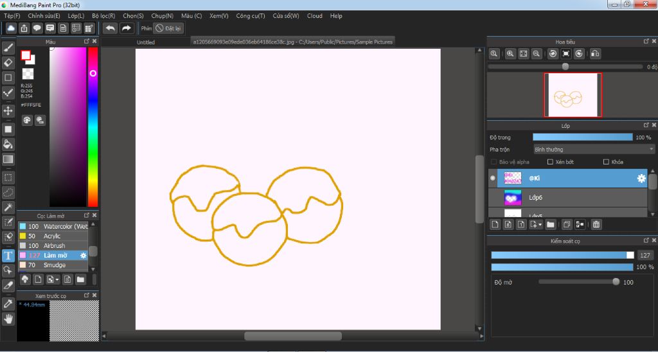Image resolution: width=658 pixels, height=352 pixels.
Task: Undock the Hoa tiêu panel
Action: [x=646, y=42]
